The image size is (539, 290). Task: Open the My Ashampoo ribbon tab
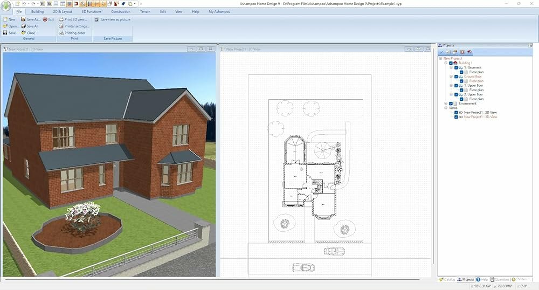tap(219, 12)
